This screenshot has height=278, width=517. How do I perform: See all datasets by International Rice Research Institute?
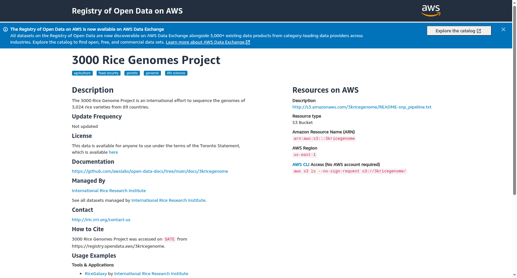tap(168, 201)
